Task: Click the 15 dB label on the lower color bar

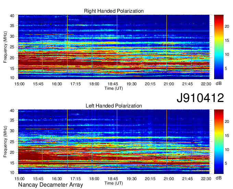Action: pyautogui.click(x=227, y=135)
